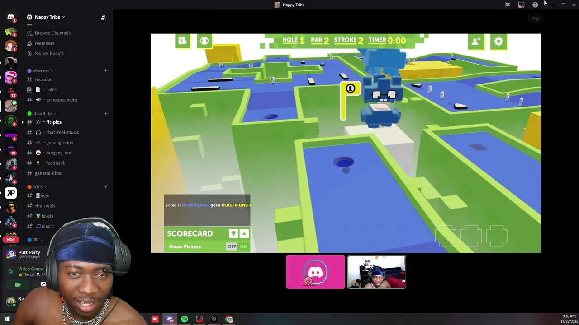
Task: Set Show Players to ON
Action: pyautogui.click(x=244, y=246)
